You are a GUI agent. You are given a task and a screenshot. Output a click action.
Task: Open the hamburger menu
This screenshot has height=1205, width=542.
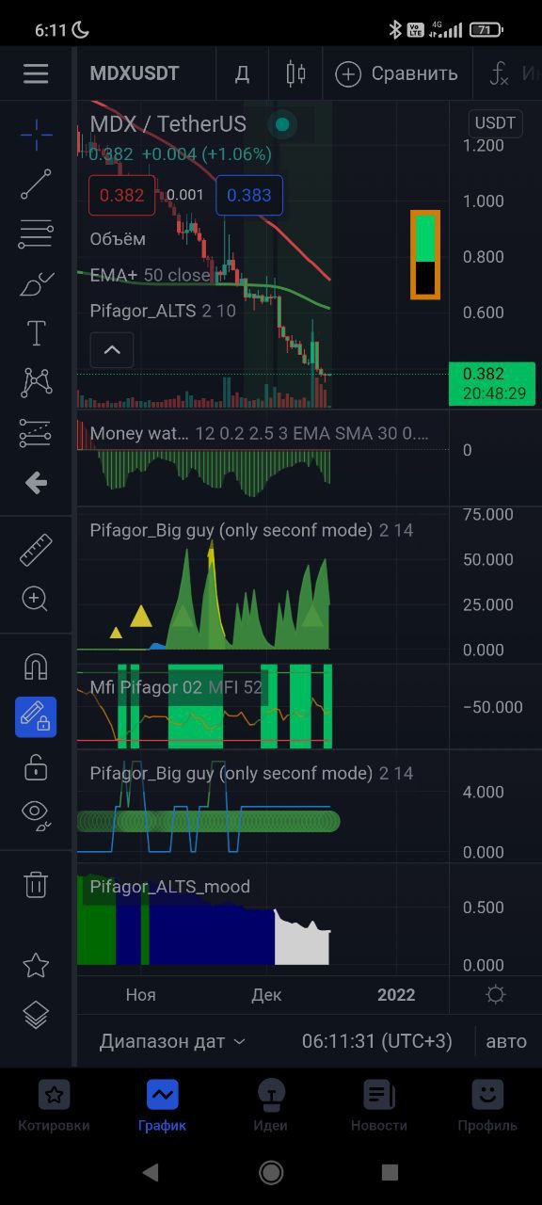coord(36,73)
